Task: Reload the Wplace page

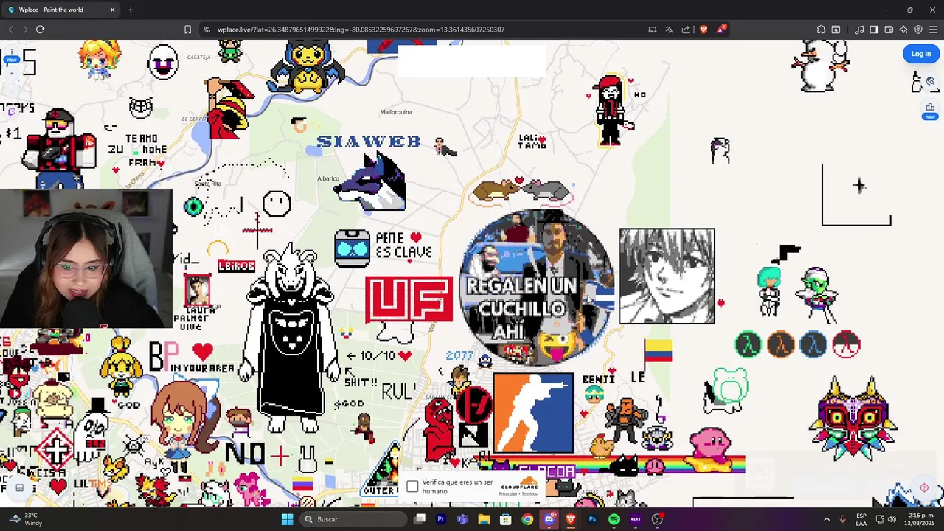Action: [x=40, y=29]
